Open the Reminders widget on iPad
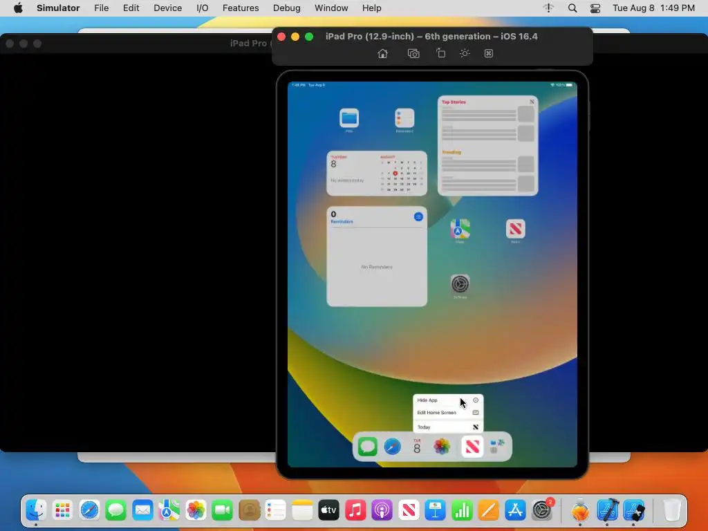708x531 pixels. coord(377,257)
